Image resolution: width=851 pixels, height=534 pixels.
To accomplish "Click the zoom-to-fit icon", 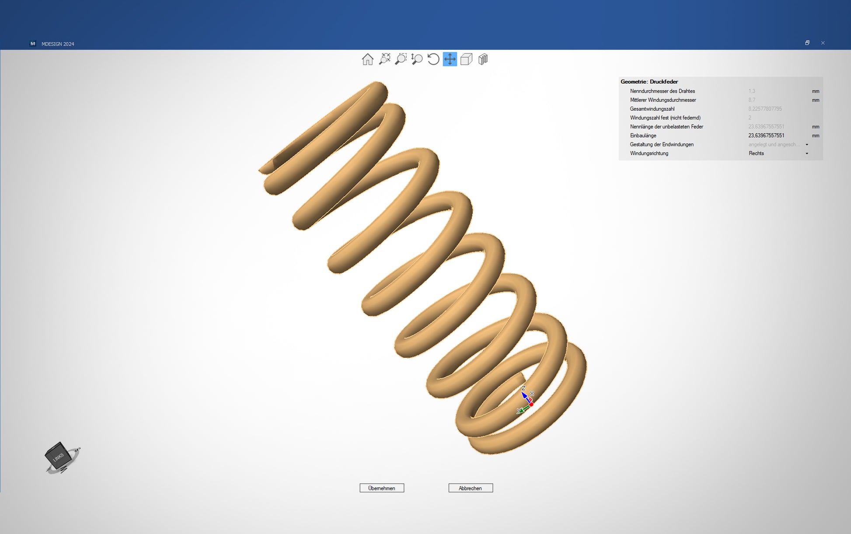I will tap(384, 59).
